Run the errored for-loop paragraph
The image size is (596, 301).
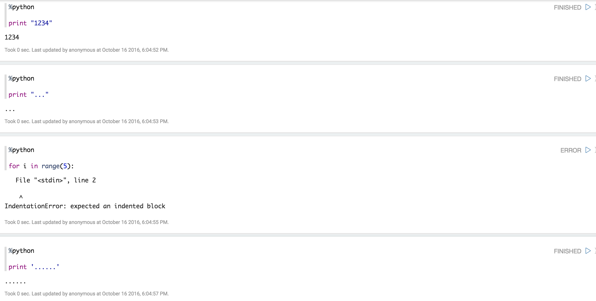tap(588, 150)
